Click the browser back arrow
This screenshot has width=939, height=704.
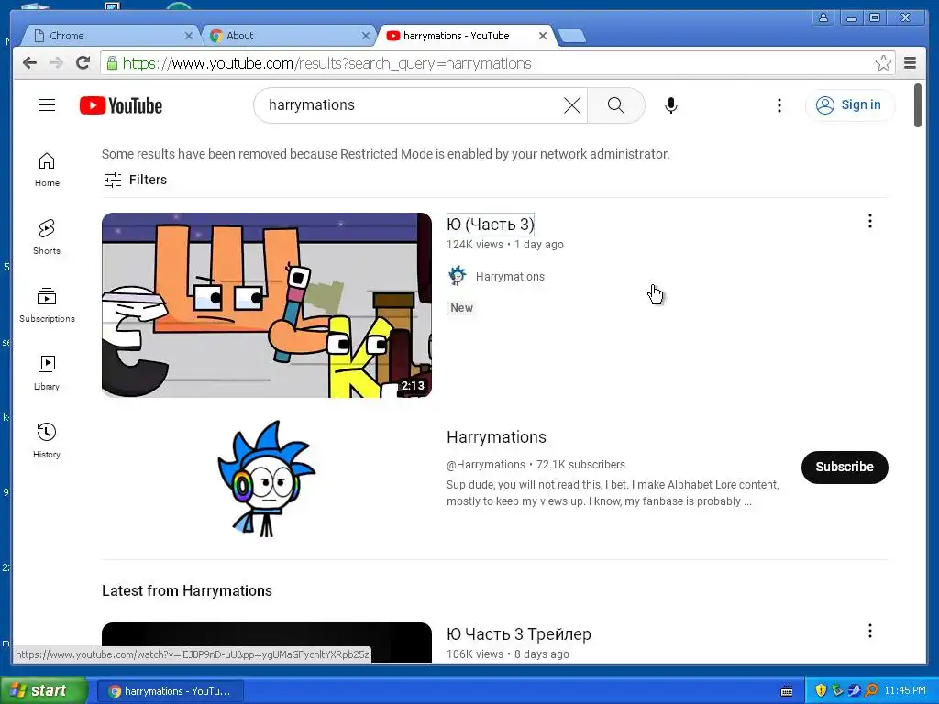[x=29, y=63]
